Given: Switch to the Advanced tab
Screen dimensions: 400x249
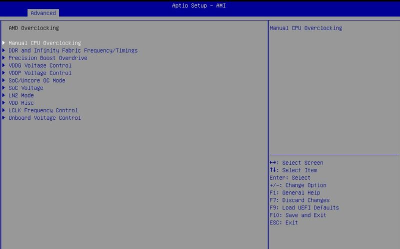Looking at the screenshot, I should coord(43,13).
